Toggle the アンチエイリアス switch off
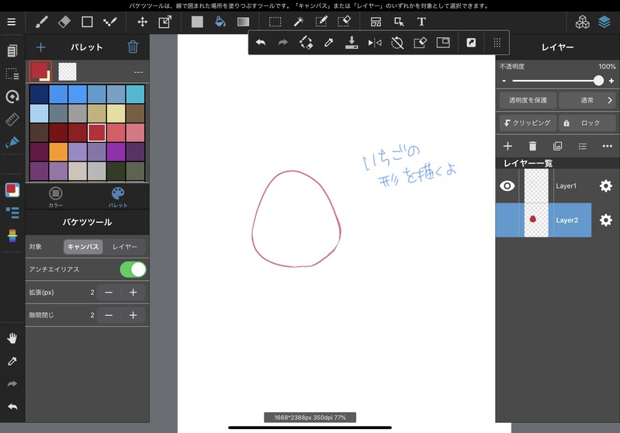 click(x=133, y=269)
